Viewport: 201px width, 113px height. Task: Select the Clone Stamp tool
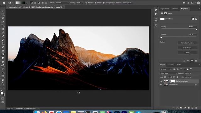(x=3, y=44)
